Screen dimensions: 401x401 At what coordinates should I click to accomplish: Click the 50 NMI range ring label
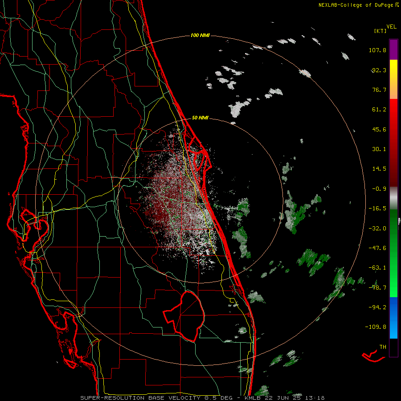pos(200,118)
